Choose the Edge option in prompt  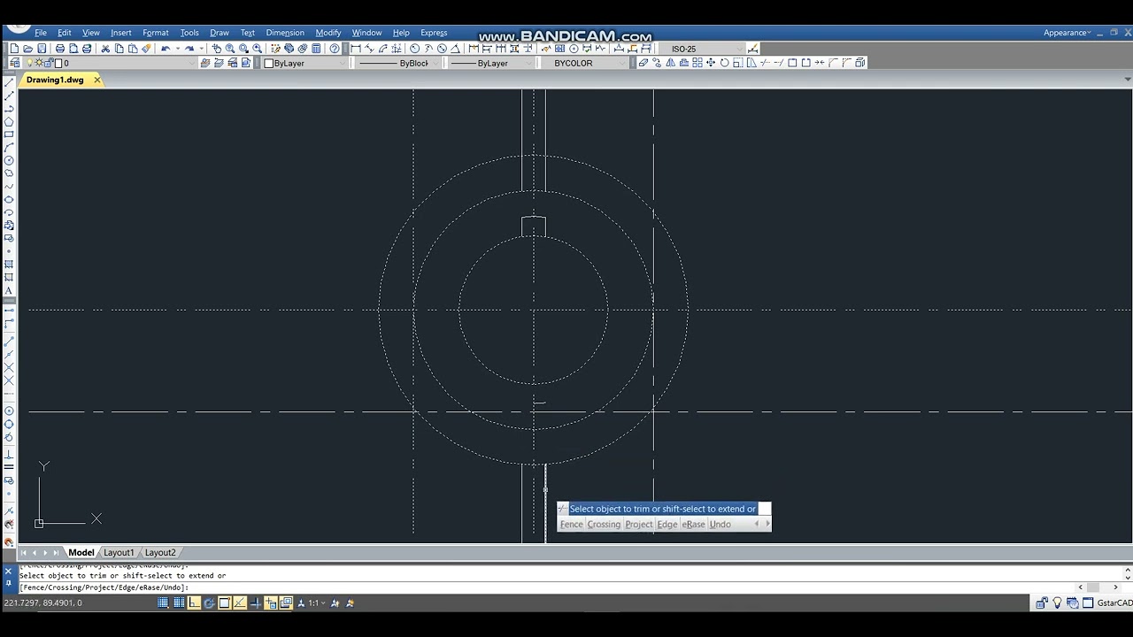[667, 525]
